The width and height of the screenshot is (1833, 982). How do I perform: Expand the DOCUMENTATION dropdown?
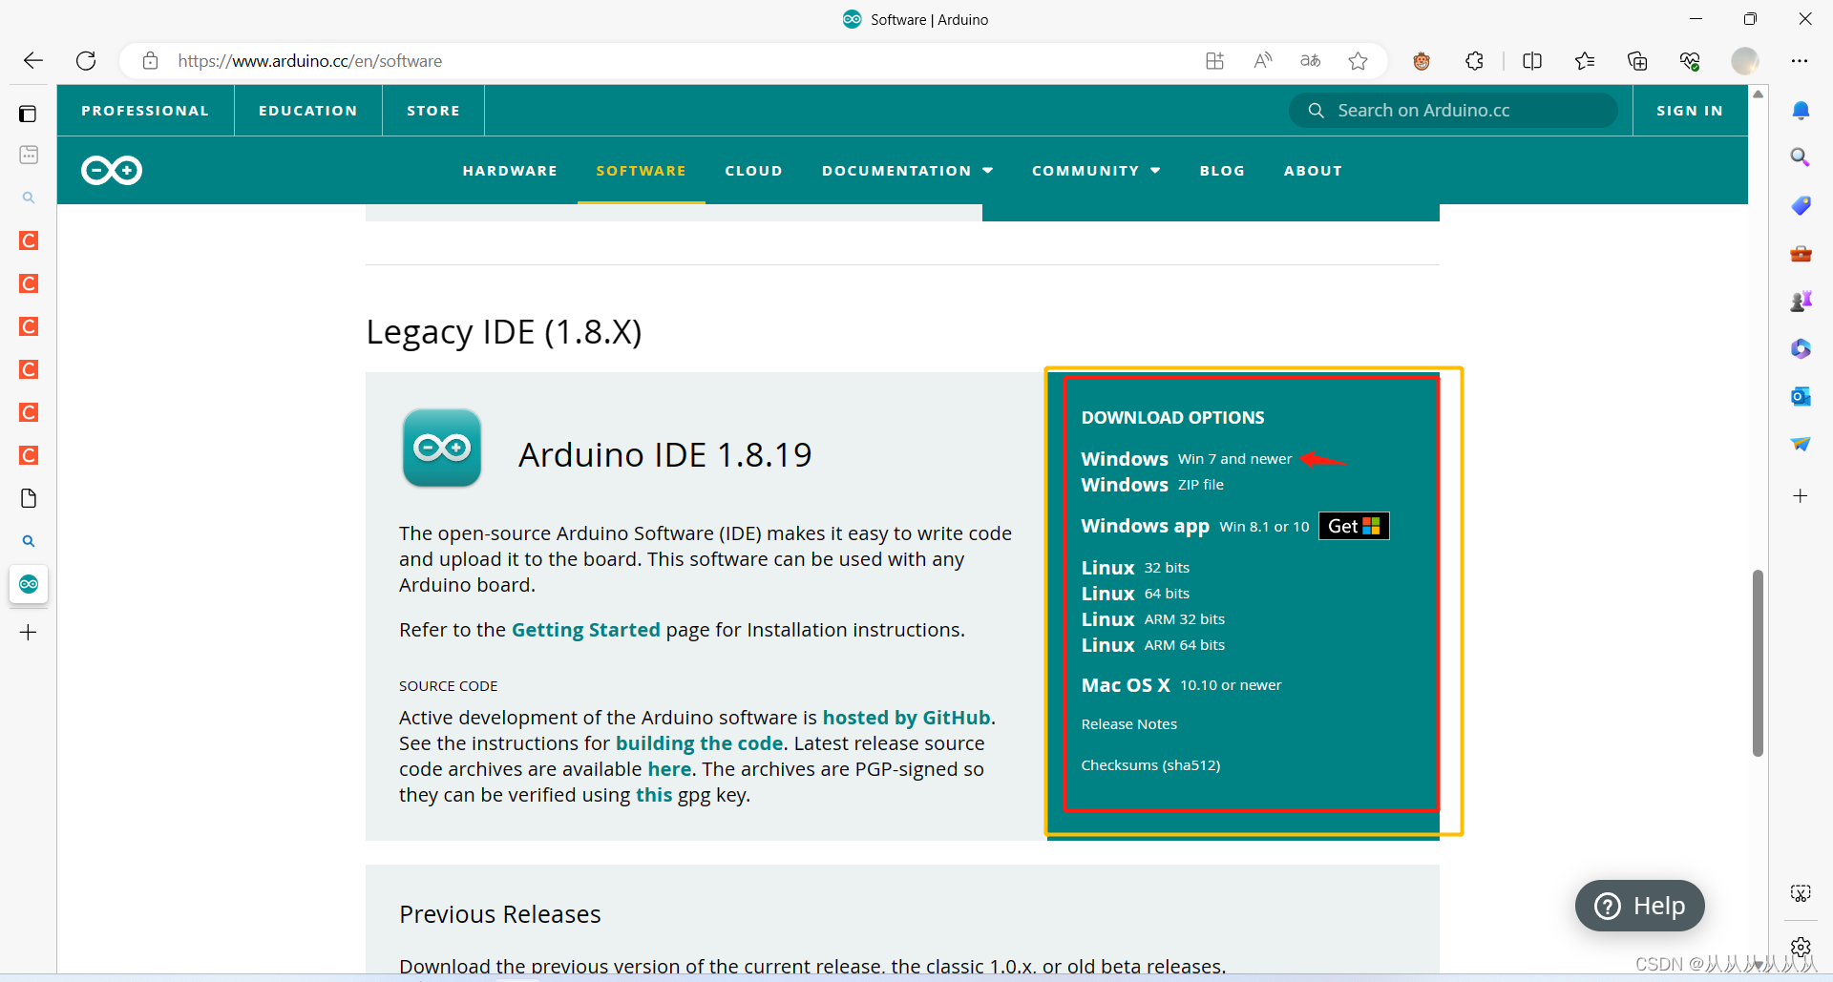[906, 170]
